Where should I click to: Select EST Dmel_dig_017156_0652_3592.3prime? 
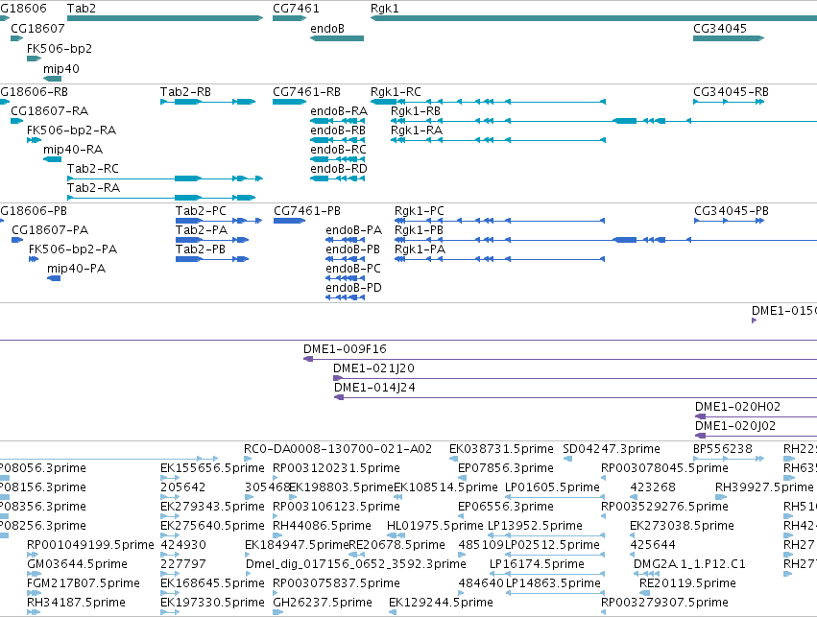point(355,564)
